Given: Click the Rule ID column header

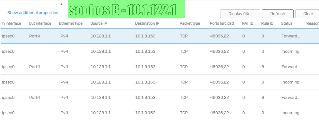Looking at the screenshot, I should point(267,23).
